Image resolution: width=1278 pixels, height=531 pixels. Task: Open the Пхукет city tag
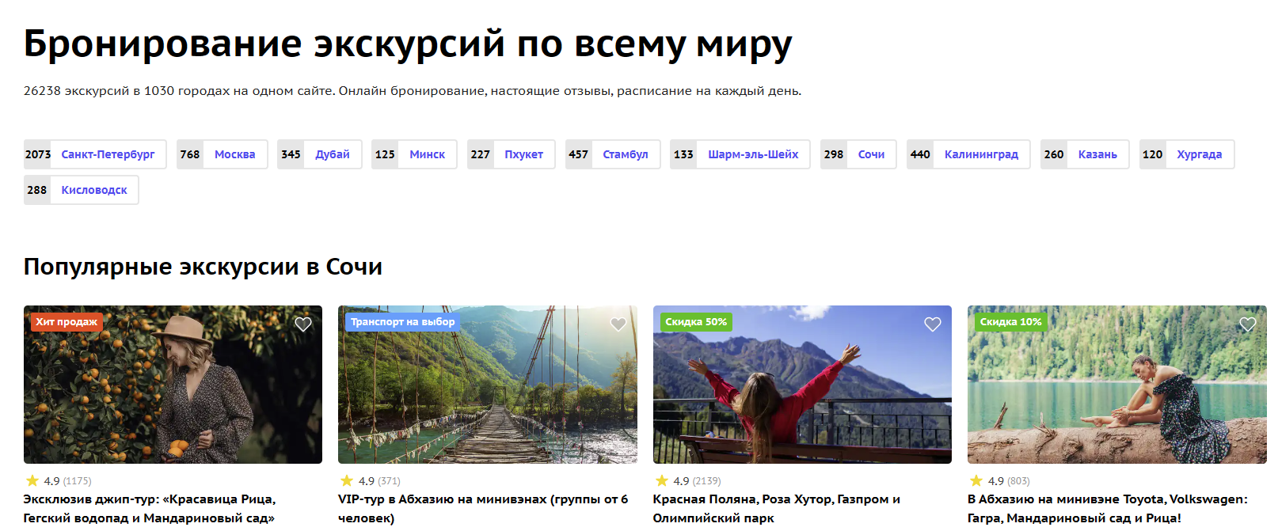coord(523,154)
